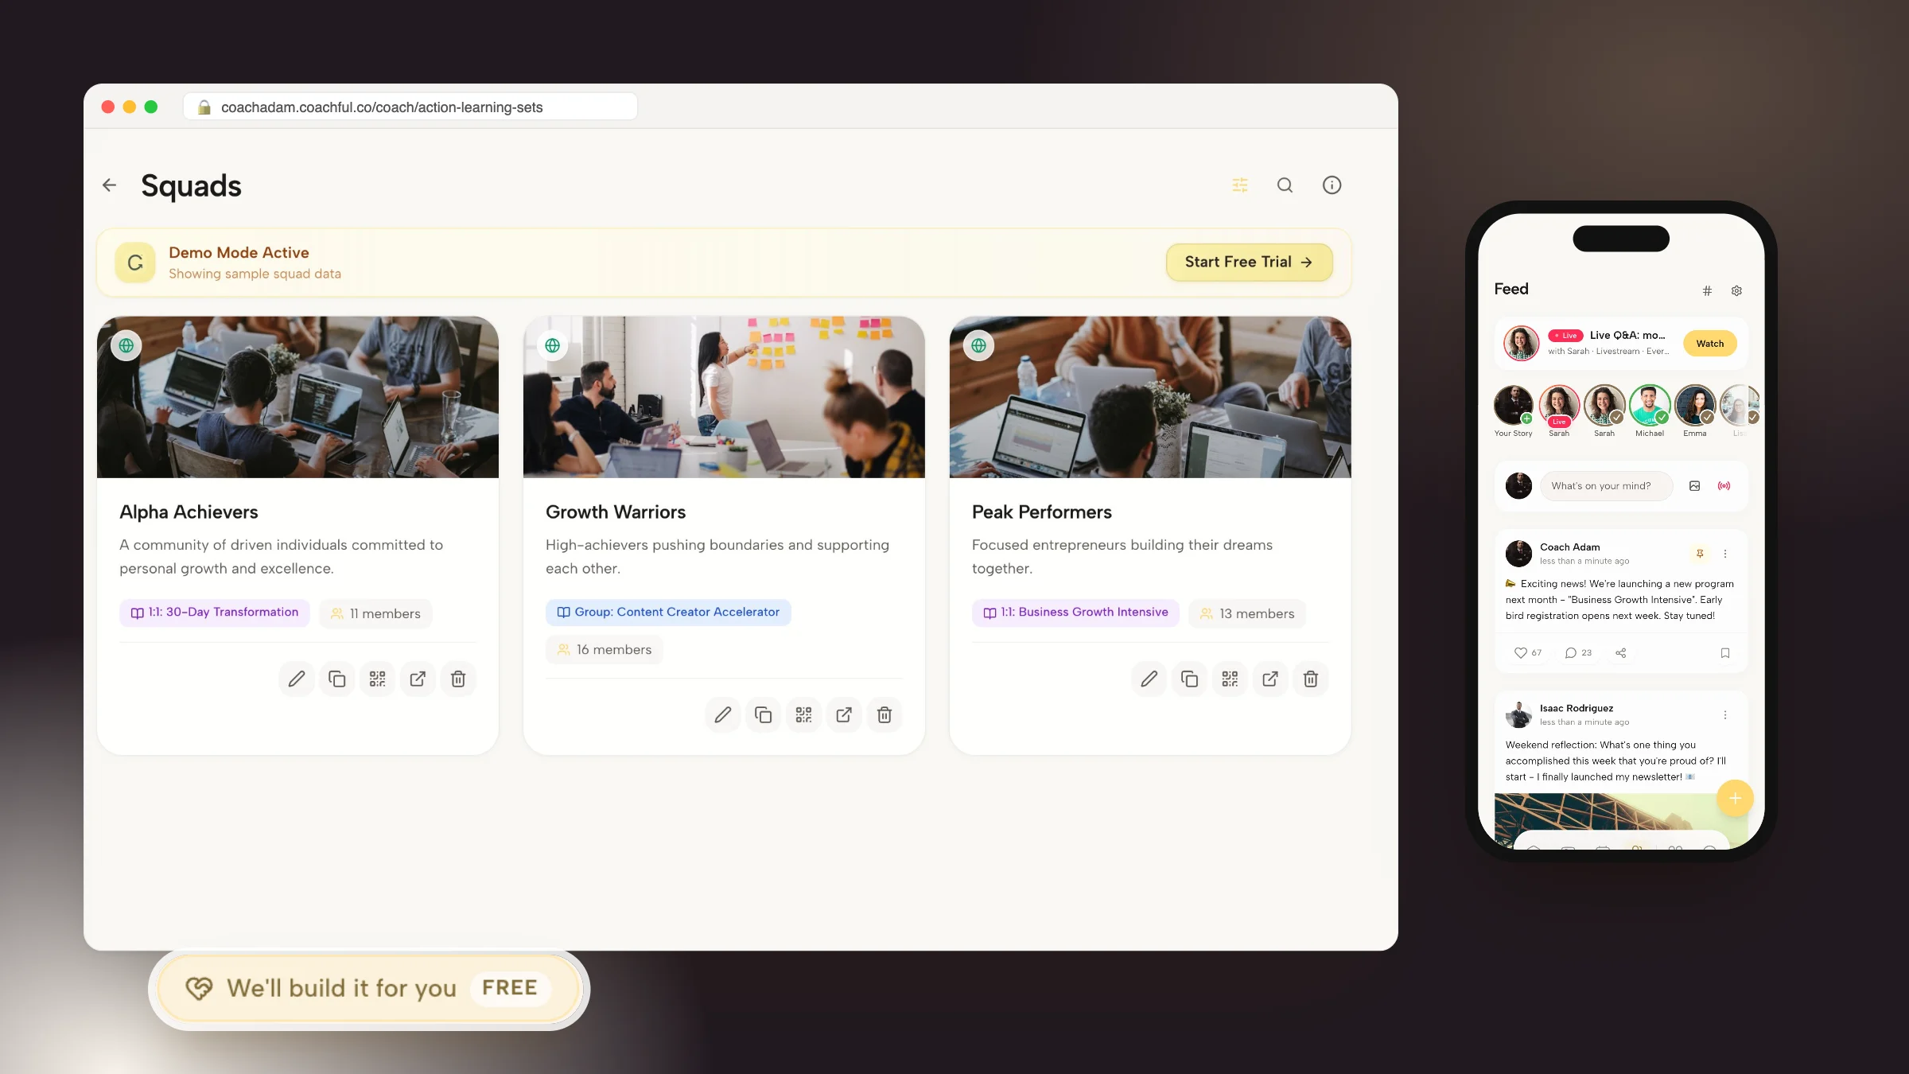The width and height of the screenshot is (1909, 1074).
Task: Open search in the Squads header
Action: click(1285, 185)
